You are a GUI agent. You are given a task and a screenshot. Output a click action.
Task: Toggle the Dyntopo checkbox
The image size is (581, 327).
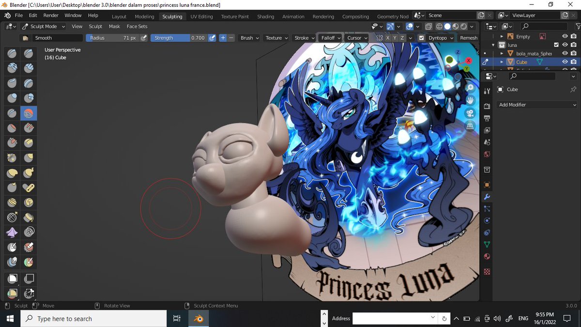point(422,38)
